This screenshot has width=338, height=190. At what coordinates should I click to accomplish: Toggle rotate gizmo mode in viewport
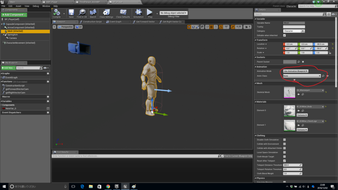193,27
